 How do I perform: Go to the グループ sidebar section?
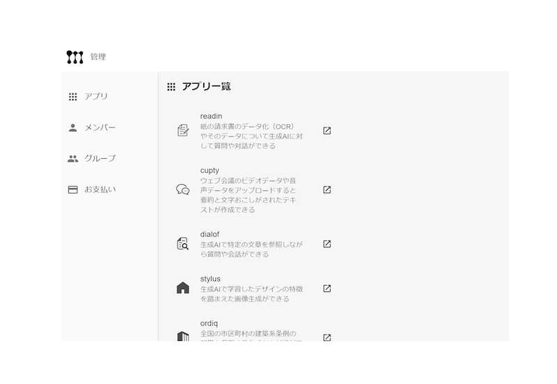point(100,158)
